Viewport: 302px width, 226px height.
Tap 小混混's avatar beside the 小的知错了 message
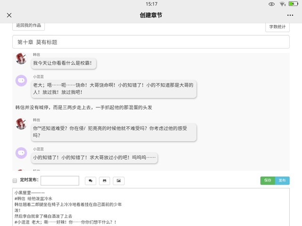coord(21,153)
